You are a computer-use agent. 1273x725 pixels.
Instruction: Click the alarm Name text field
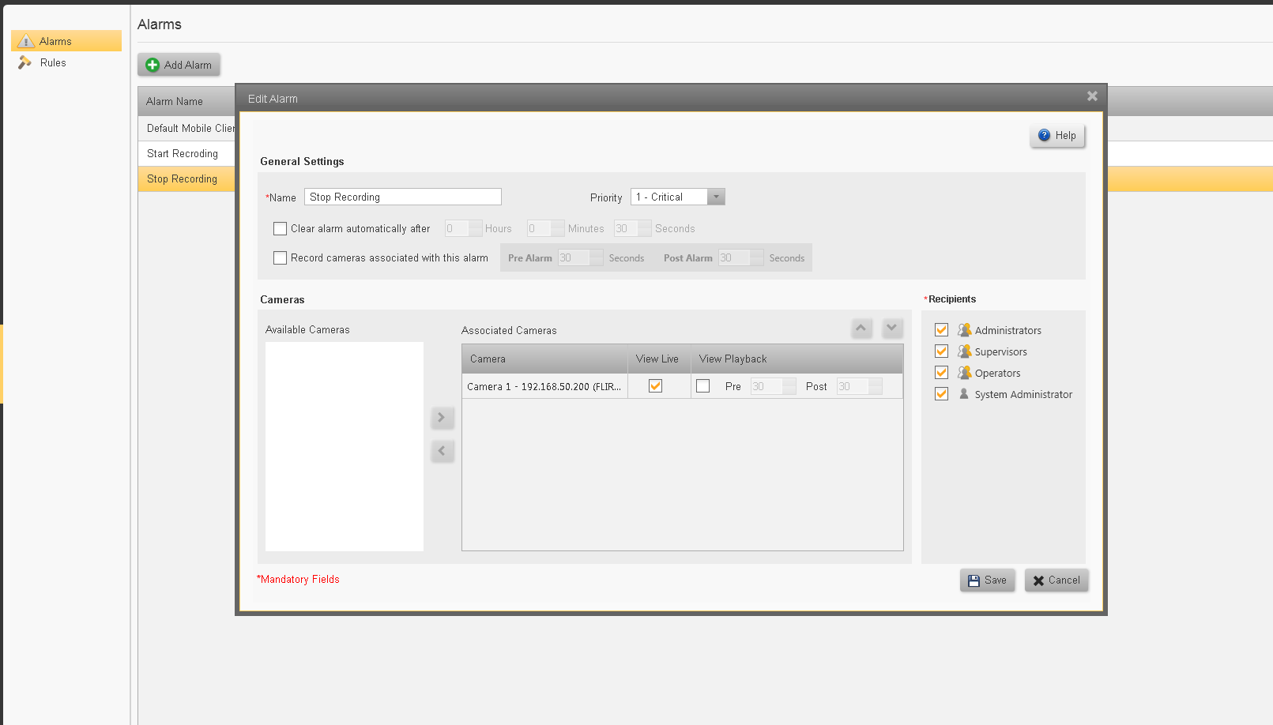[402, 197]
